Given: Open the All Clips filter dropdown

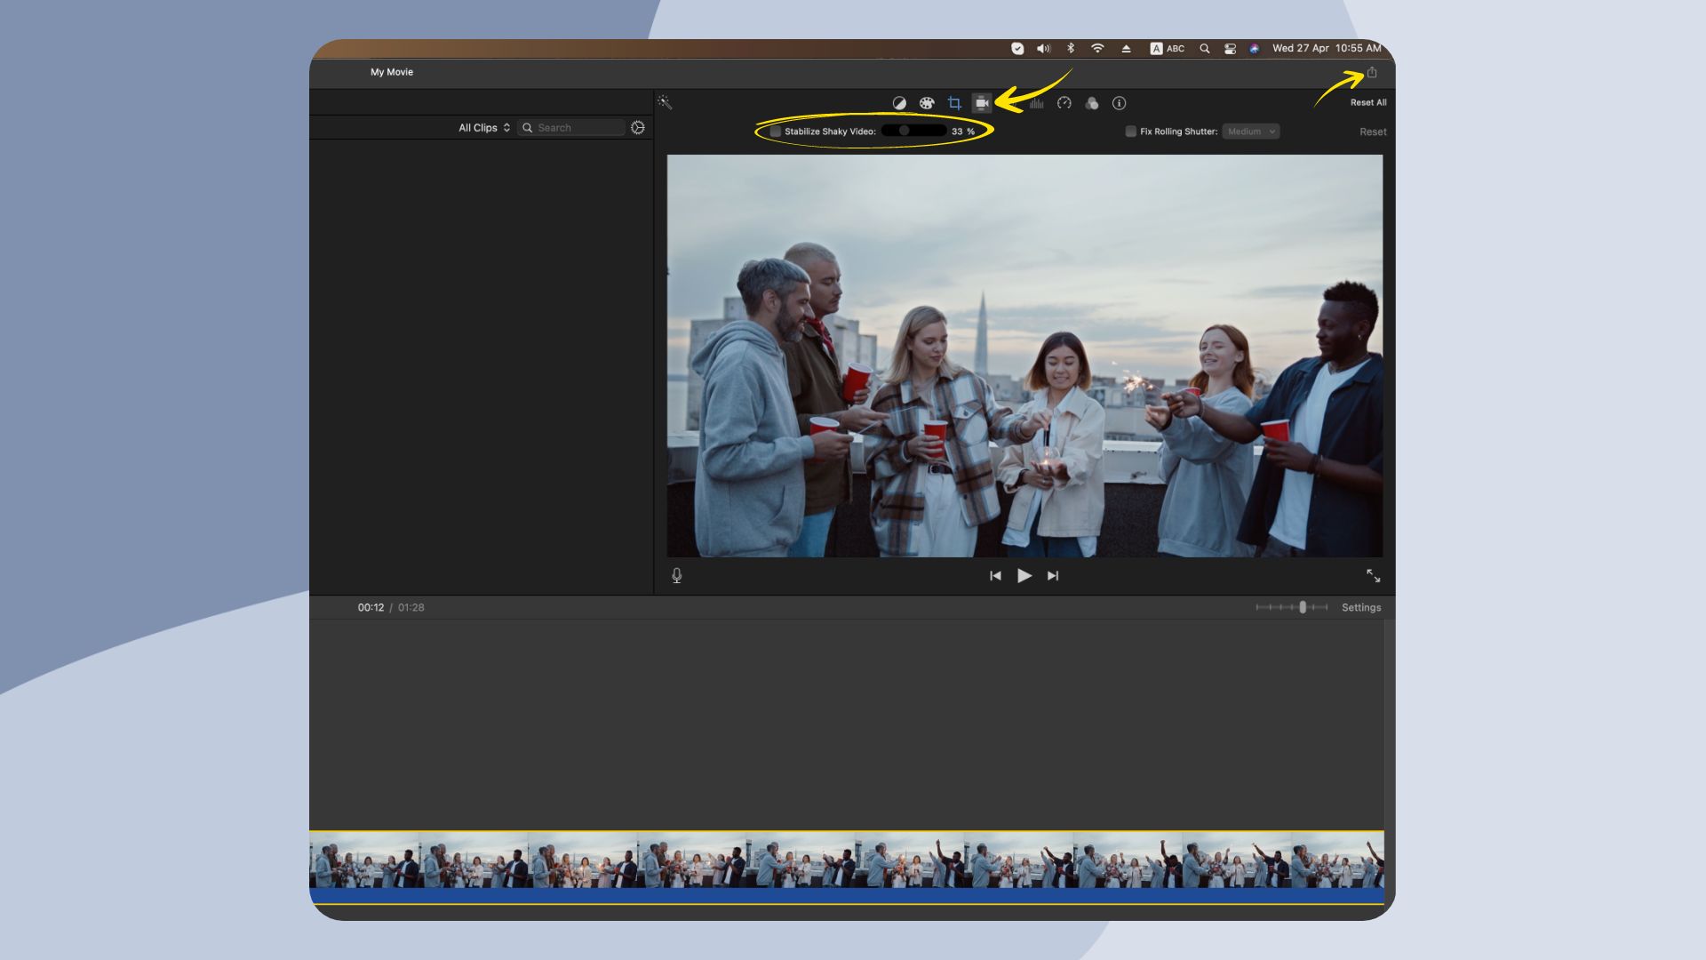Looking at the screenshot, I should tap(484, 128).
